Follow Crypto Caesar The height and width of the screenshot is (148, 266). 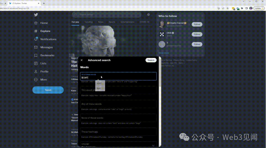pyautogui.click(x=197, y=24)
